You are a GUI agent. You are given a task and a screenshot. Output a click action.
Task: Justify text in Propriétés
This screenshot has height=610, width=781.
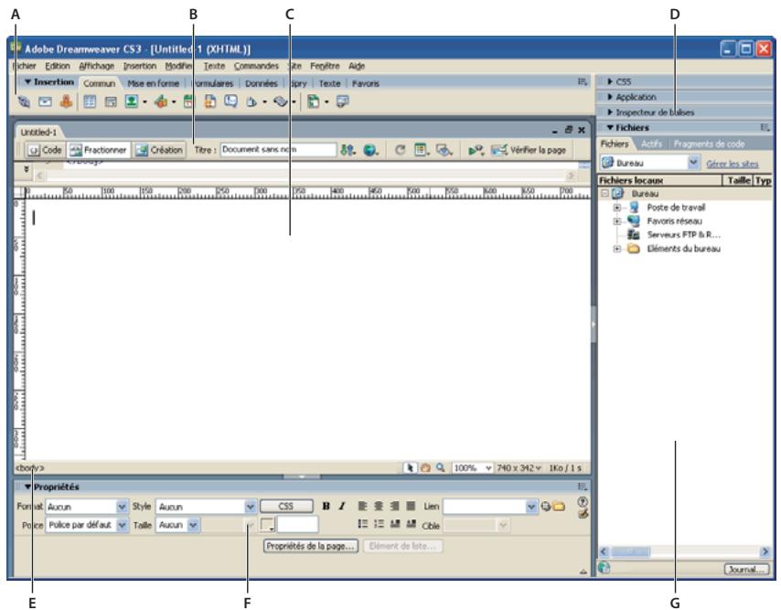[411, 506]
